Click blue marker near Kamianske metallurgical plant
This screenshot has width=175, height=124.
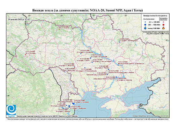click(118, 65)
